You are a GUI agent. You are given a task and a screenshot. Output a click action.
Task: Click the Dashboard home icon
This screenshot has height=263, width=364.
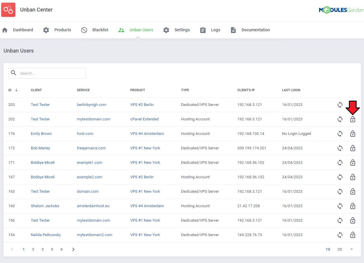5,30
